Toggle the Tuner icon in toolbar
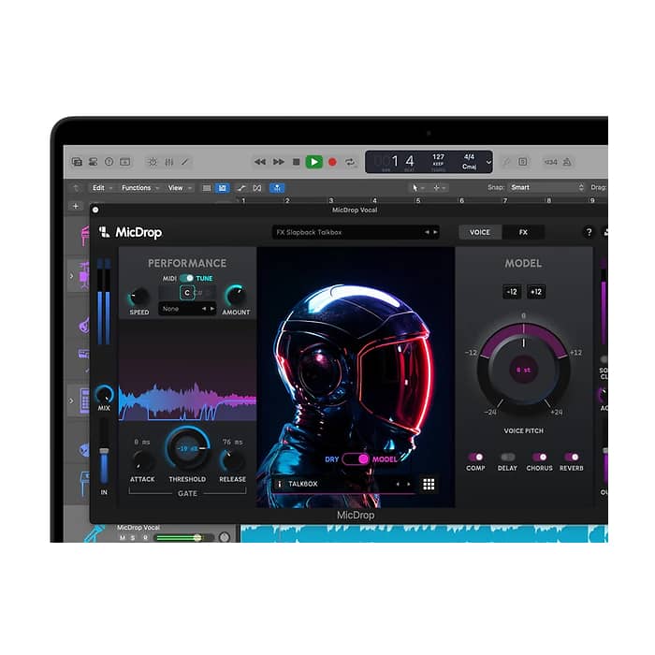Image resolution: width=655 pixels, height=655 pixels. [x=506, y=162]
